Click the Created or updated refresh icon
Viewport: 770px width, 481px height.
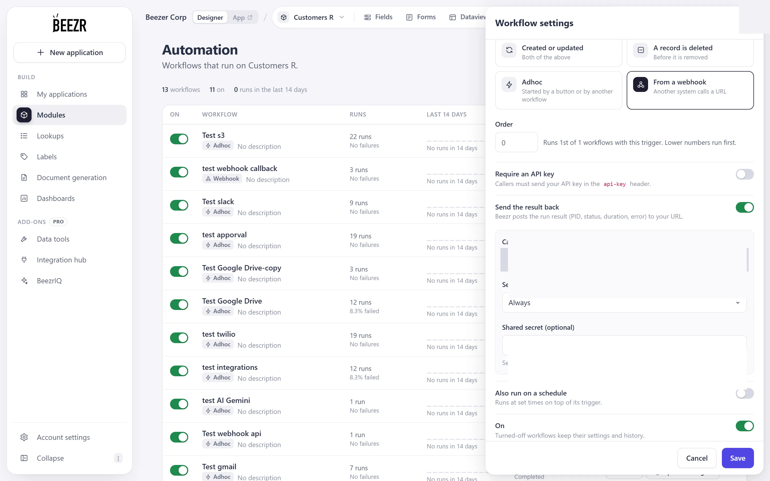509,50
